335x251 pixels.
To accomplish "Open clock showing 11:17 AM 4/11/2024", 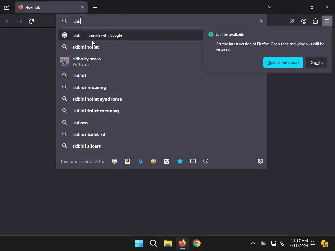I will [299, 243].
